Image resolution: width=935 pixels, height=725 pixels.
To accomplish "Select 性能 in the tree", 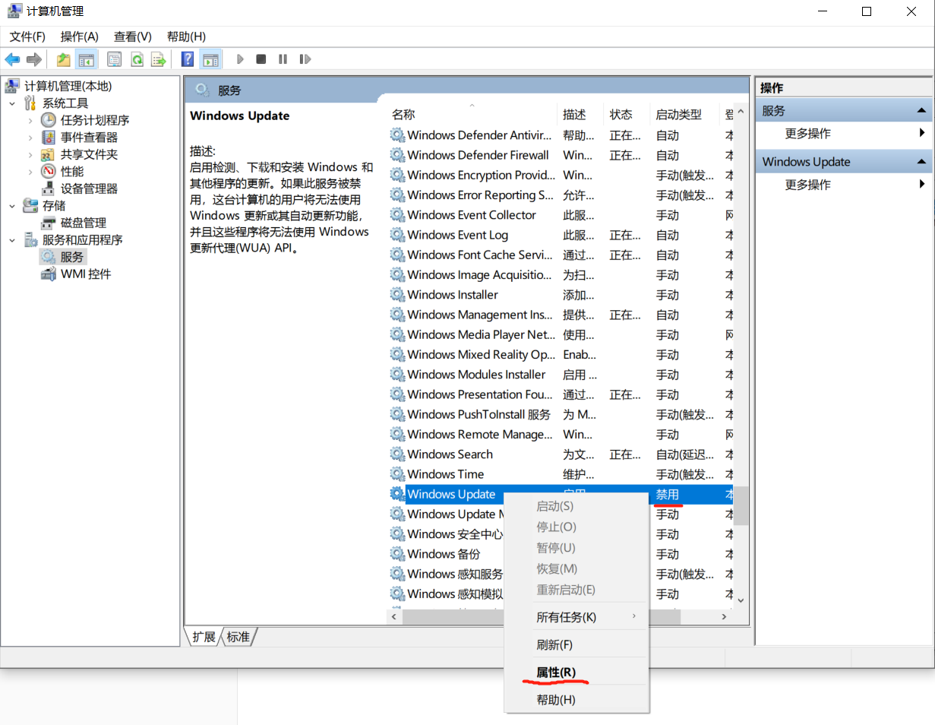I will coord(72,172).
